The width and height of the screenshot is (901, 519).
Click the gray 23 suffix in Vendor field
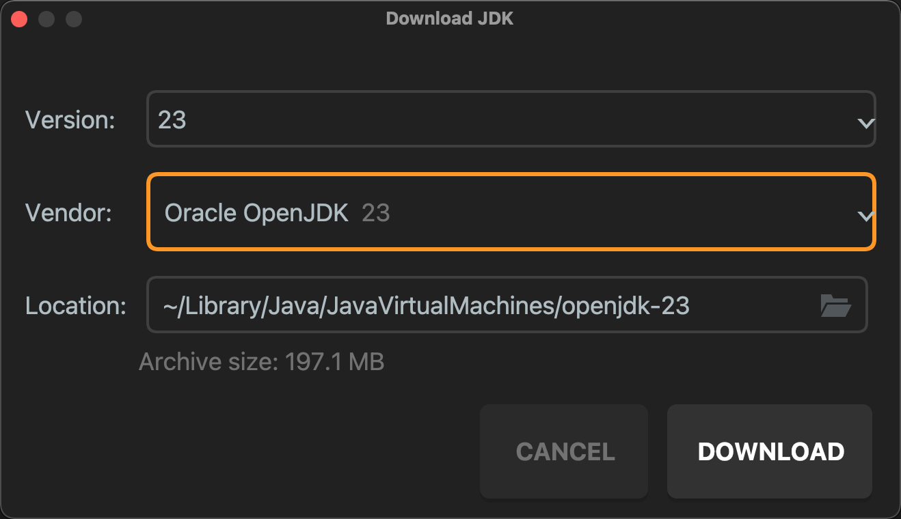(375, 213)
